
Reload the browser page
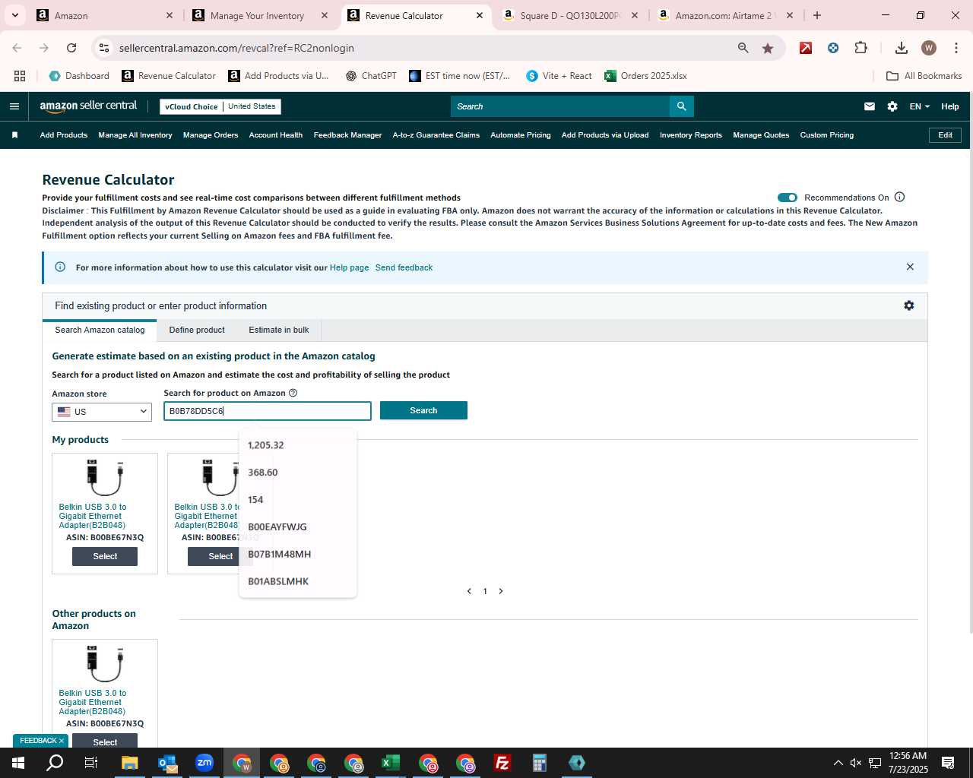[71, 48]
